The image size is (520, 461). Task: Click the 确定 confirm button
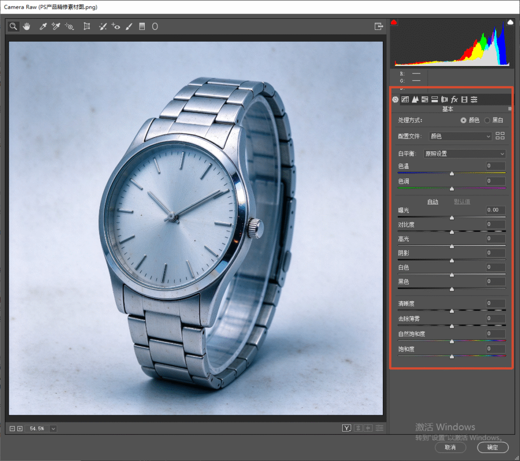coord(493,447)
